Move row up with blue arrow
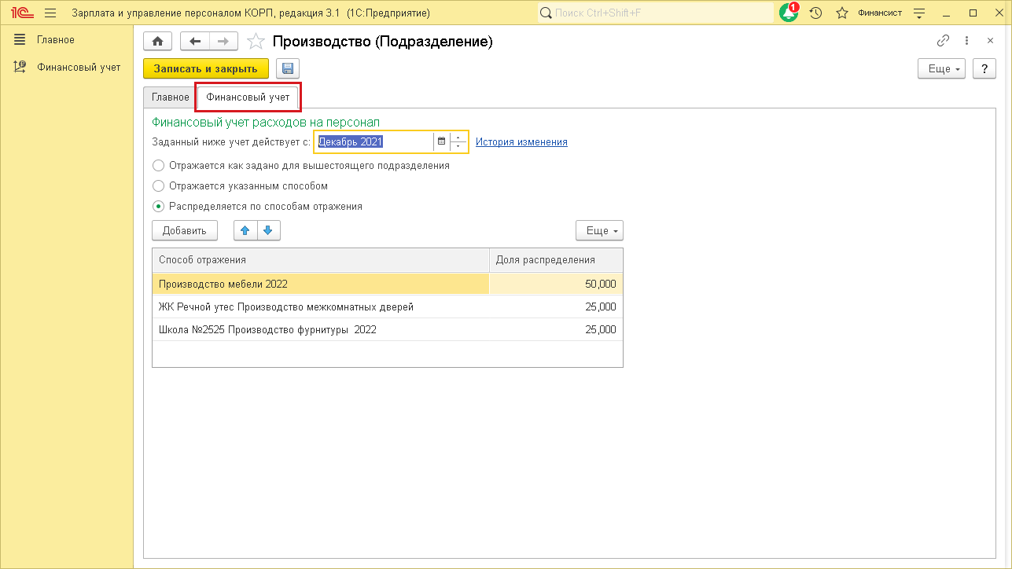Viewport: 1012px width, 569px height. coord(245,230)
